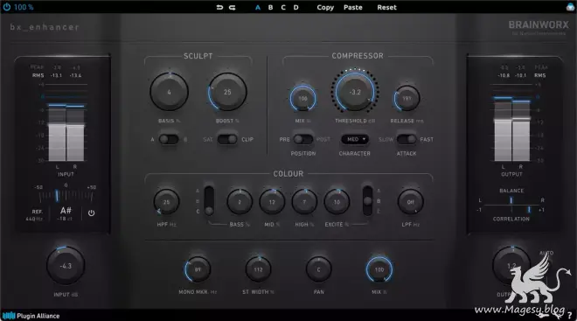This screenshot has height=321, width=577.
Task: Select settings slot D
Action: click(295, 7)
